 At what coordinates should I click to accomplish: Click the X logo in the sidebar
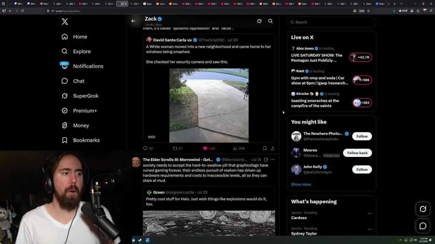coord(65,22)
